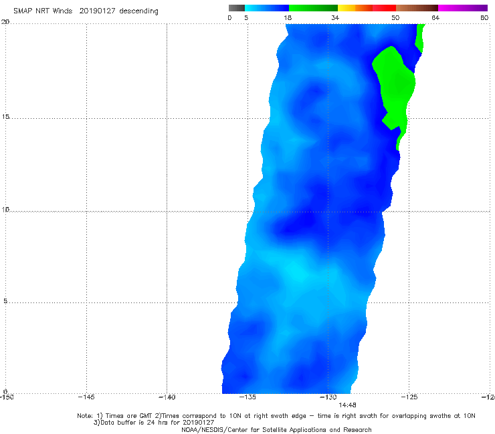Click the color bar label 34
The image size is (495, 434).
click(335, 17)
